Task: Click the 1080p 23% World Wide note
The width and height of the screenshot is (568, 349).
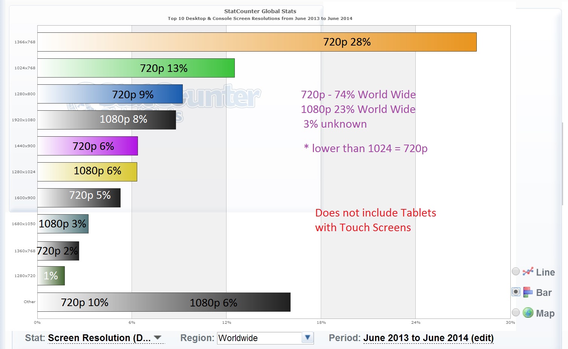Action: tap(358, 109)
